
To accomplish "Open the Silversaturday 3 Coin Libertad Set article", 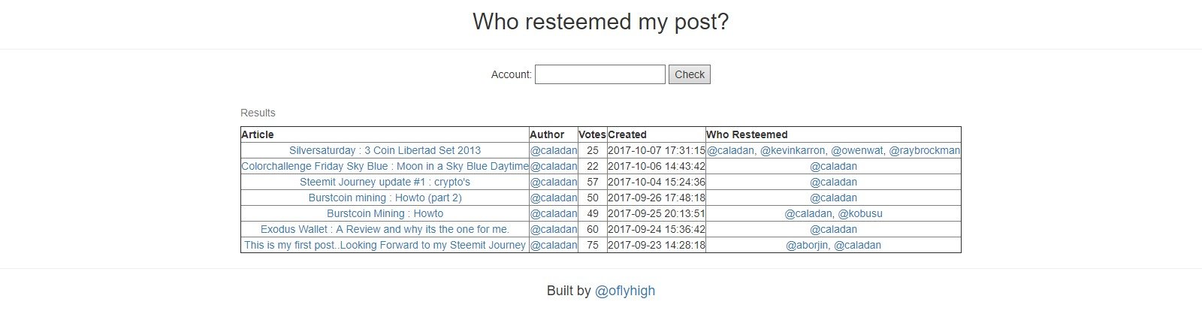I will (x=385, y=150).
